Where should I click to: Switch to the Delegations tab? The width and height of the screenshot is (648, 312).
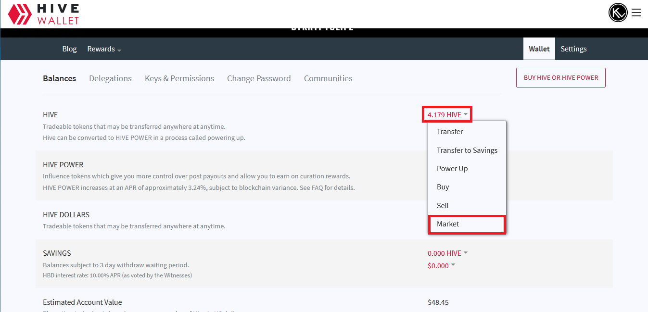pos(110,78)
